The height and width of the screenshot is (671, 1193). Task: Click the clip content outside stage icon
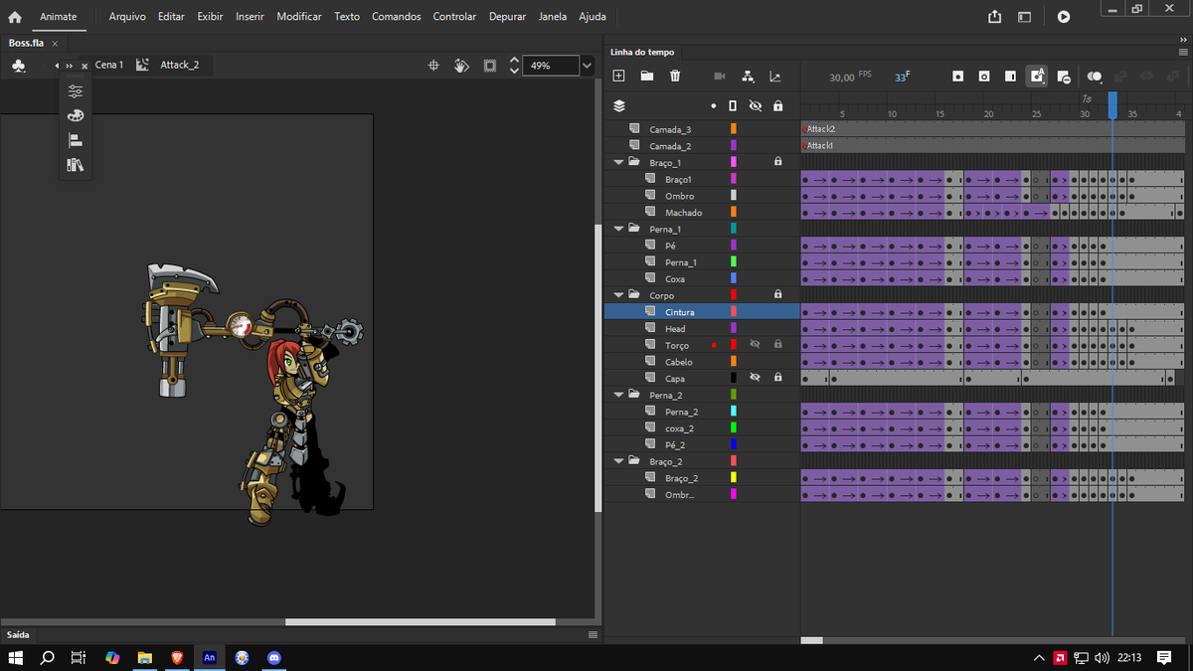[490, 66]
